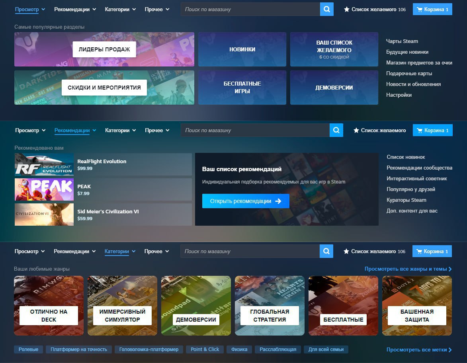Open the 'Башенная защита' genre card
Viewport: 467px width, 363px height.
click(417, 306)
